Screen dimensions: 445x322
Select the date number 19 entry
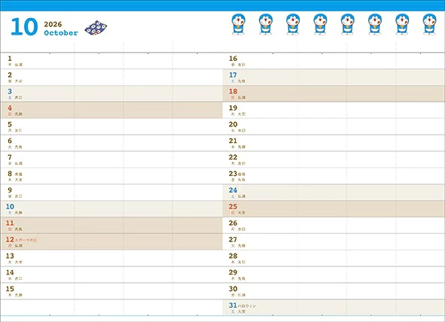233,108
